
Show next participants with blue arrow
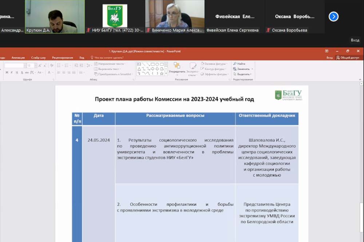coord(333,17)
